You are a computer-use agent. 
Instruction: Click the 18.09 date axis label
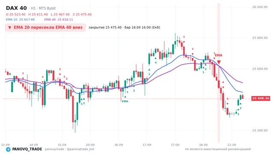203,145
